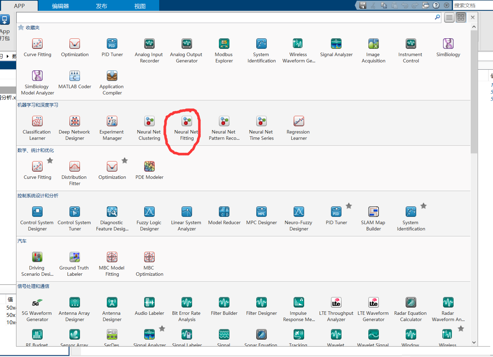Launch Neural Net Time Series app
The height and width of the screenshot is (357, 493).
tap(261, 128)
